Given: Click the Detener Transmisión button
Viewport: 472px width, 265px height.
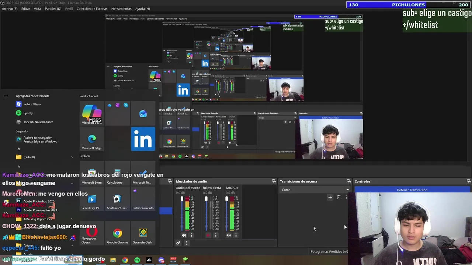Looking at the screenshot, I should (x=412, y=190).
